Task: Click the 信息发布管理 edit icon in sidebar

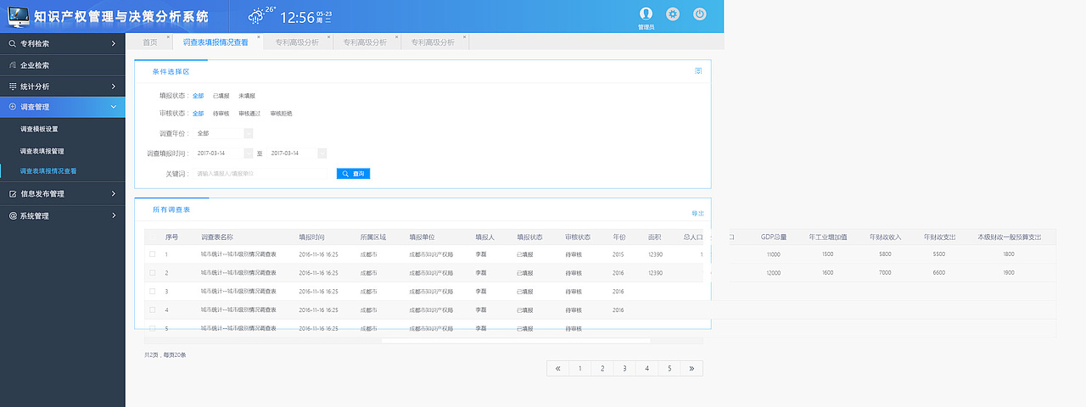Action: coord(13,193)
